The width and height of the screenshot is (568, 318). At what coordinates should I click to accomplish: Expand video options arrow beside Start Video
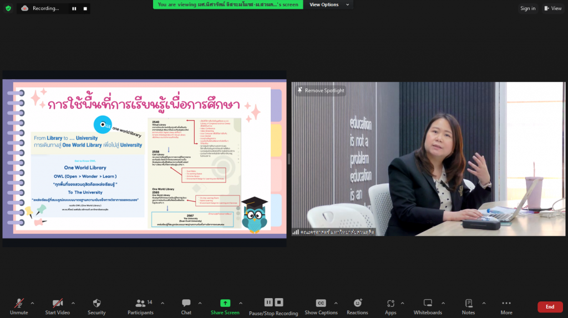[73, 303]
